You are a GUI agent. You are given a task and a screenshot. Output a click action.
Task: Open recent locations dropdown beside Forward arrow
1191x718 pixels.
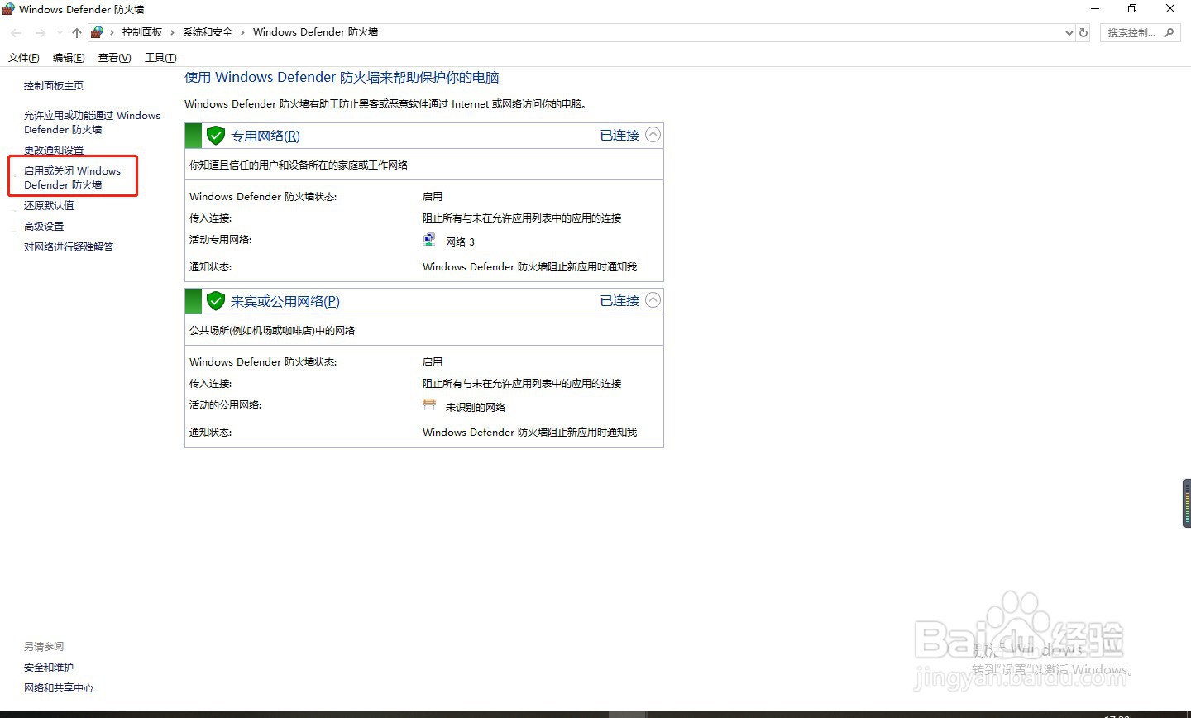coord(60,33)
